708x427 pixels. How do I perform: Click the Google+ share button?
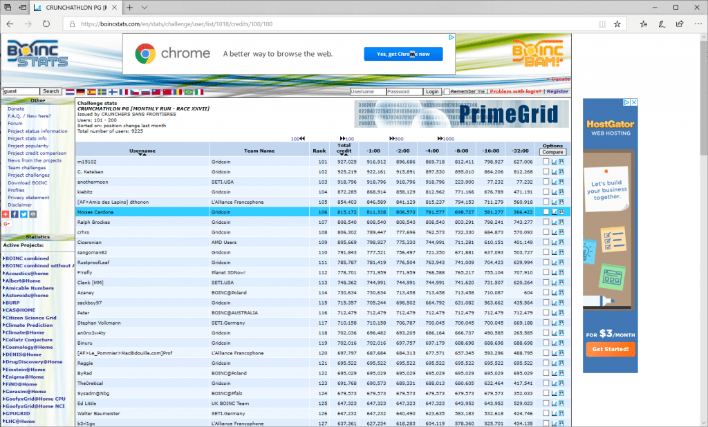7,224
